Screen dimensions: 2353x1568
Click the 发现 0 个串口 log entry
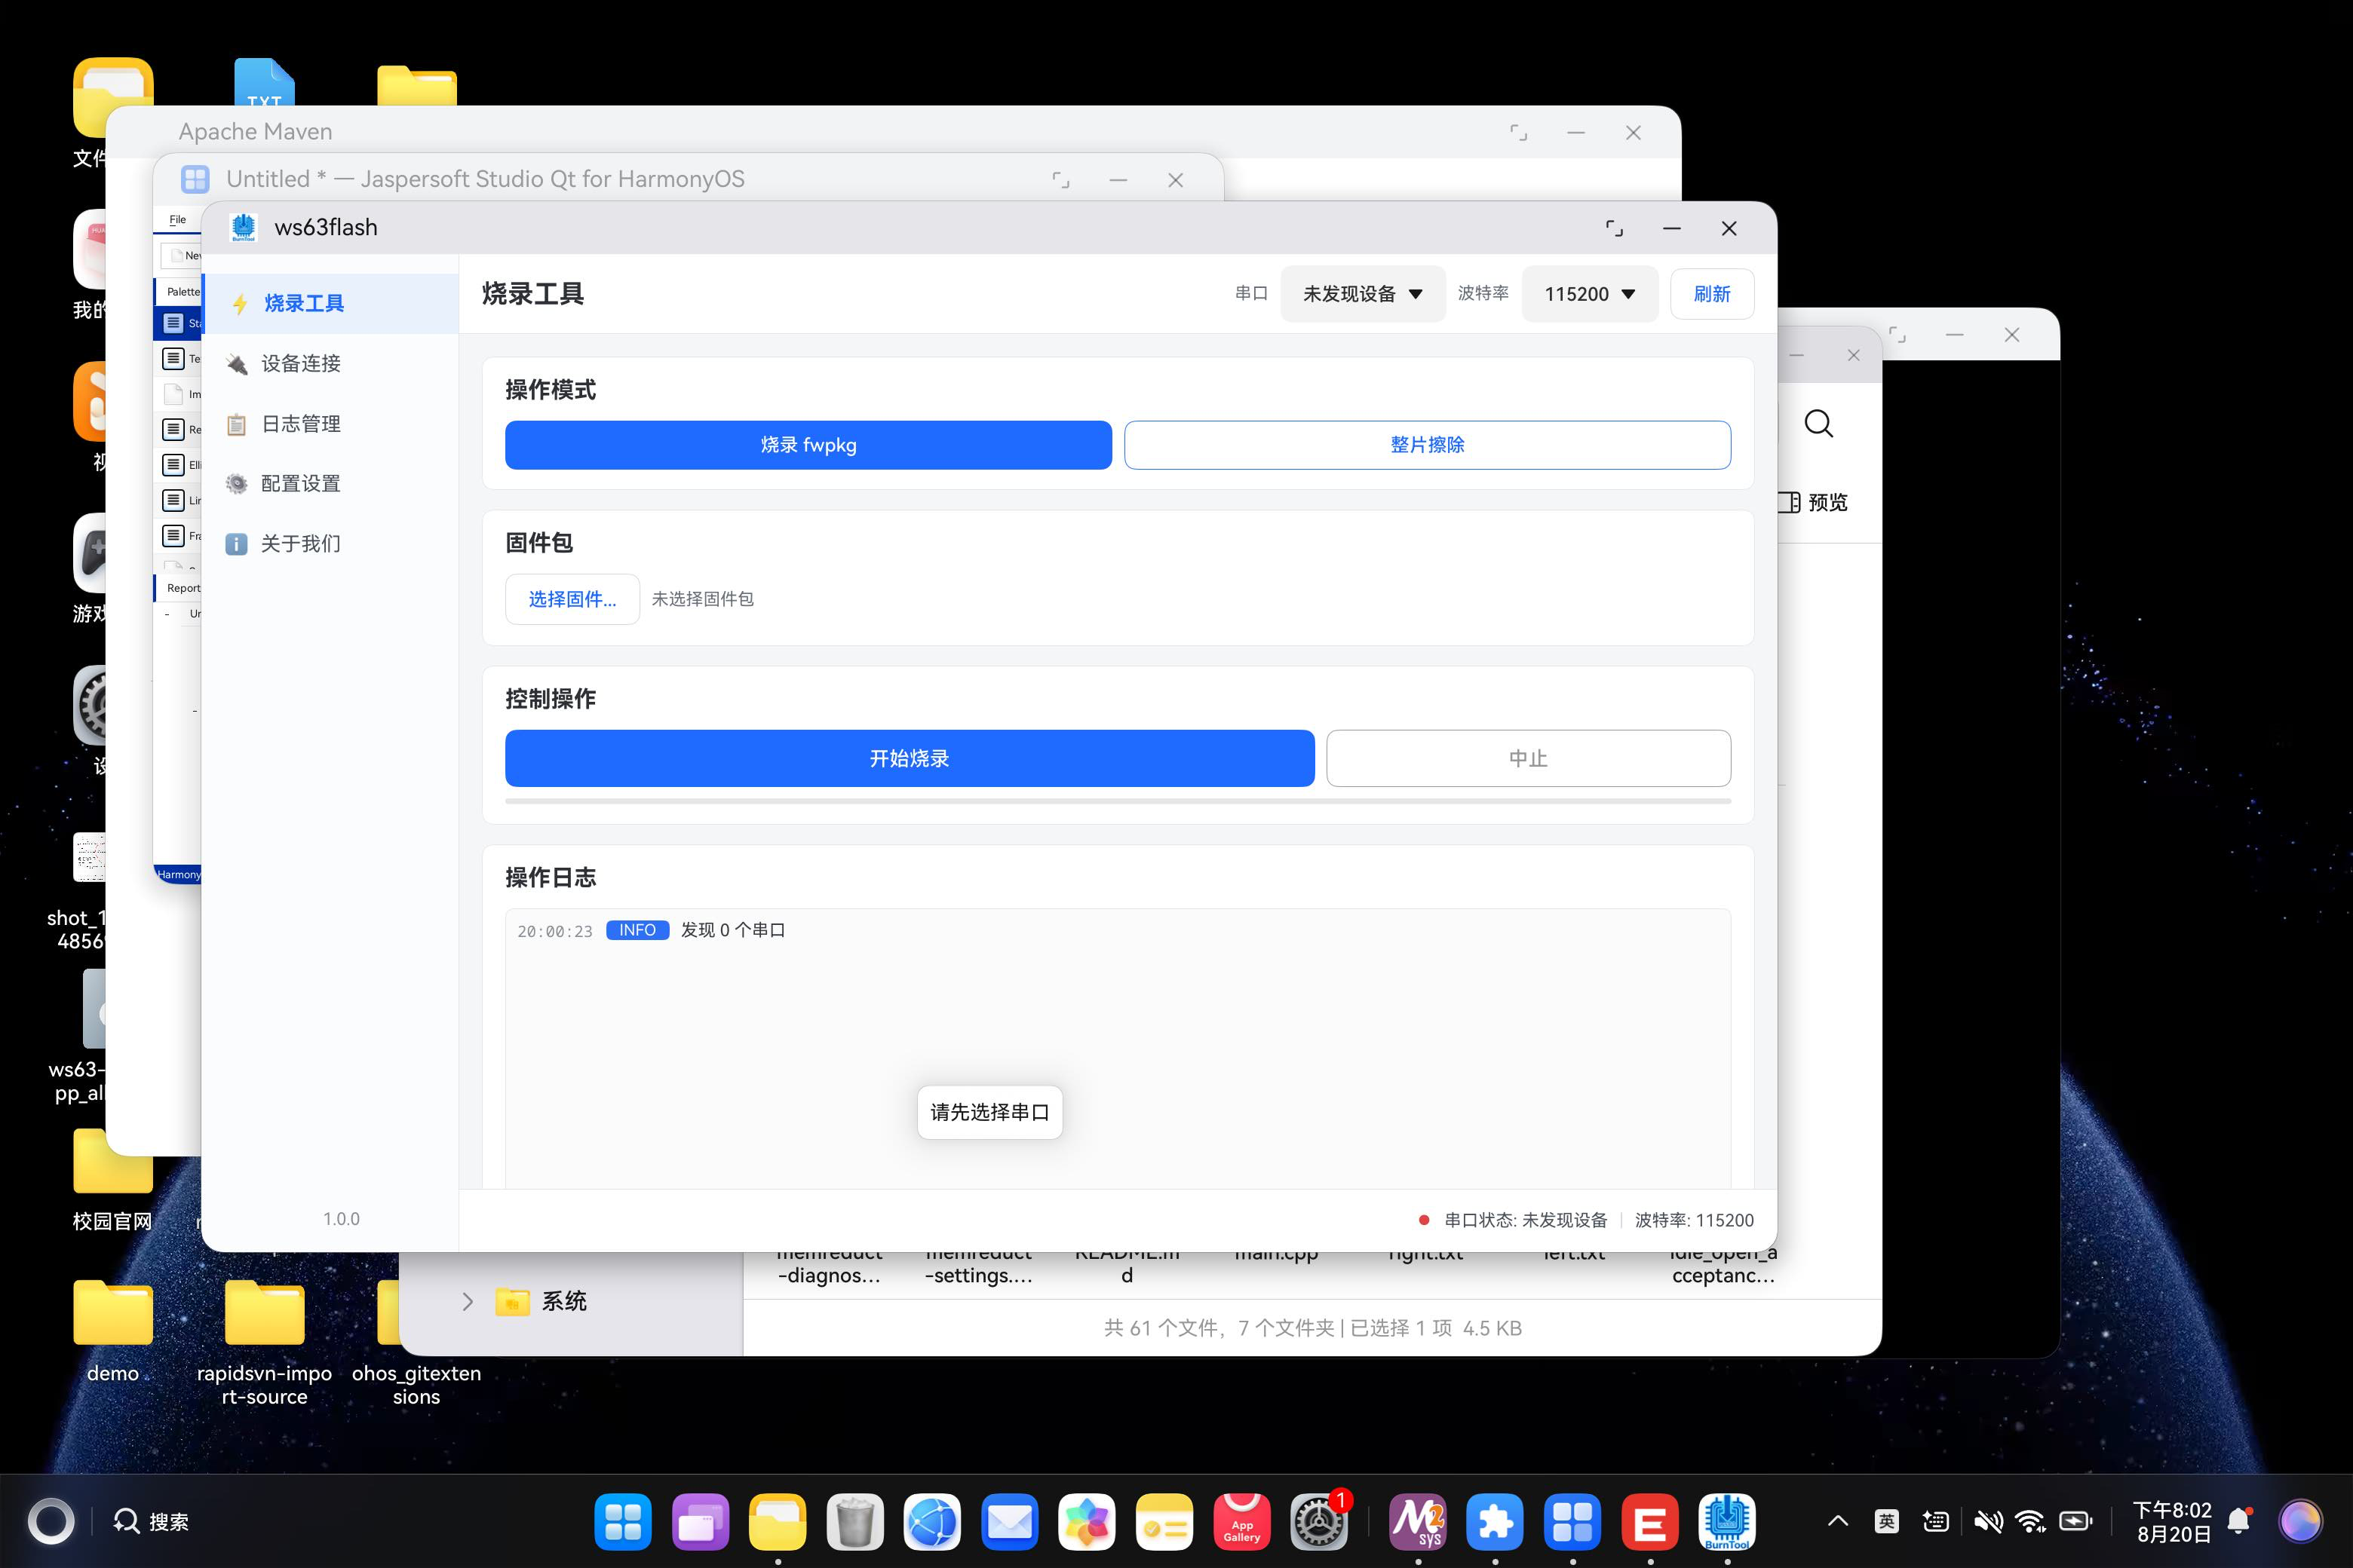click(x=733, y=930)
